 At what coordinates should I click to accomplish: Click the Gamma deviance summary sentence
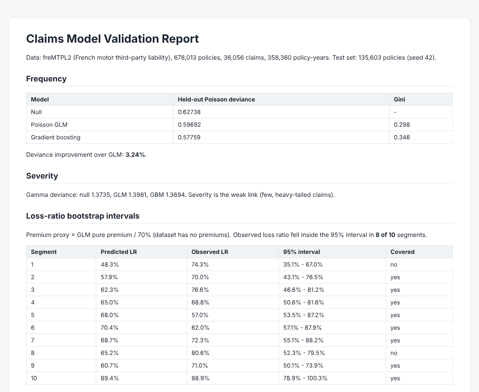(x=181, y=195)
